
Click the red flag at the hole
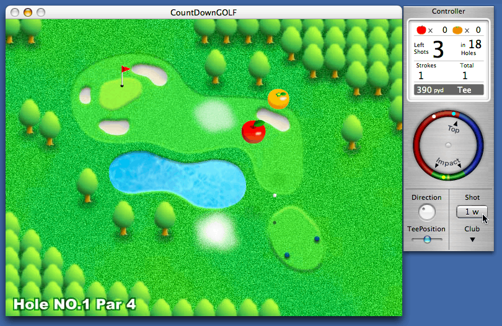tap(125, 69)
